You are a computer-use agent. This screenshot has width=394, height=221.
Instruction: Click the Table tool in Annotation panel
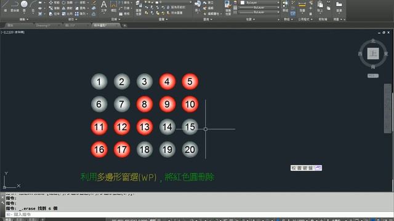[124, 14]
